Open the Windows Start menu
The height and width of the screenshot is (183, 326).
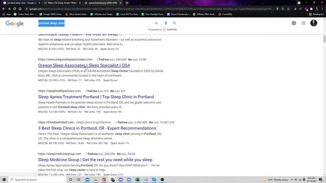4,179
